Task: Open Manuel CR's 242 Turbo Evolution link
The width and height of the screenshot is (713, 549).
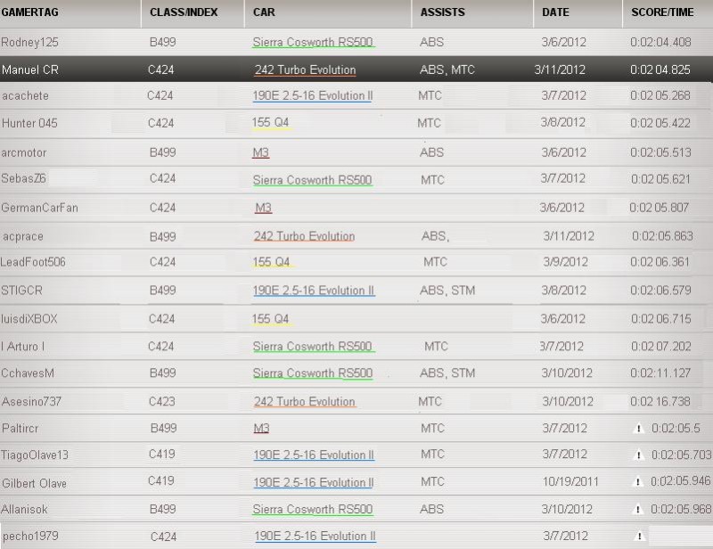Action: click(305, 70)
